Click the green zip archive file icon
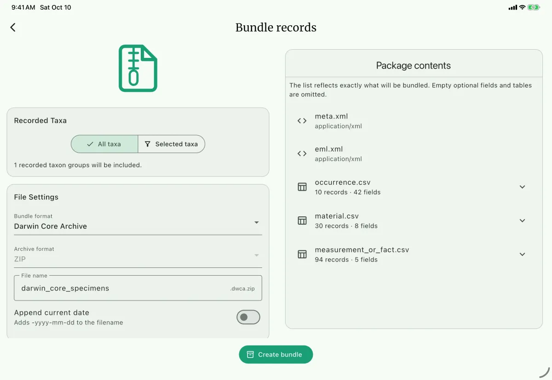552x380 pixels. coord(138,68)
